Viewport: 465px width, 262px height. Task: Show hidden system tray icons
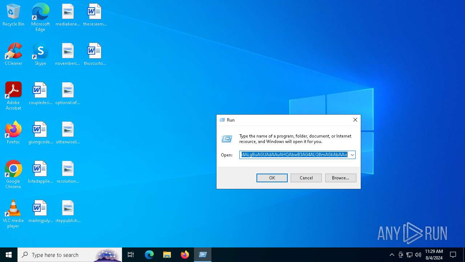click(x=392, y=255)
